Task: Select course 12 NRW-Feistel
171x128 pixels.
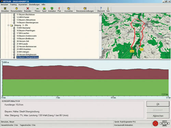Action: [x=23, y=17]
